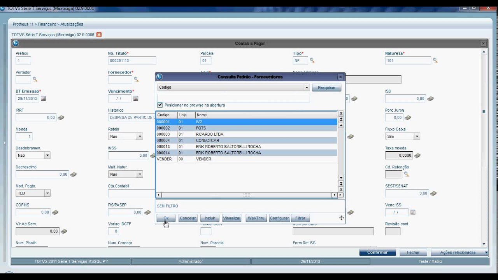Open calculator icon next to SEST/SENAT field
The height and width of the screenshot is (280, 498).
coord(433,193)
